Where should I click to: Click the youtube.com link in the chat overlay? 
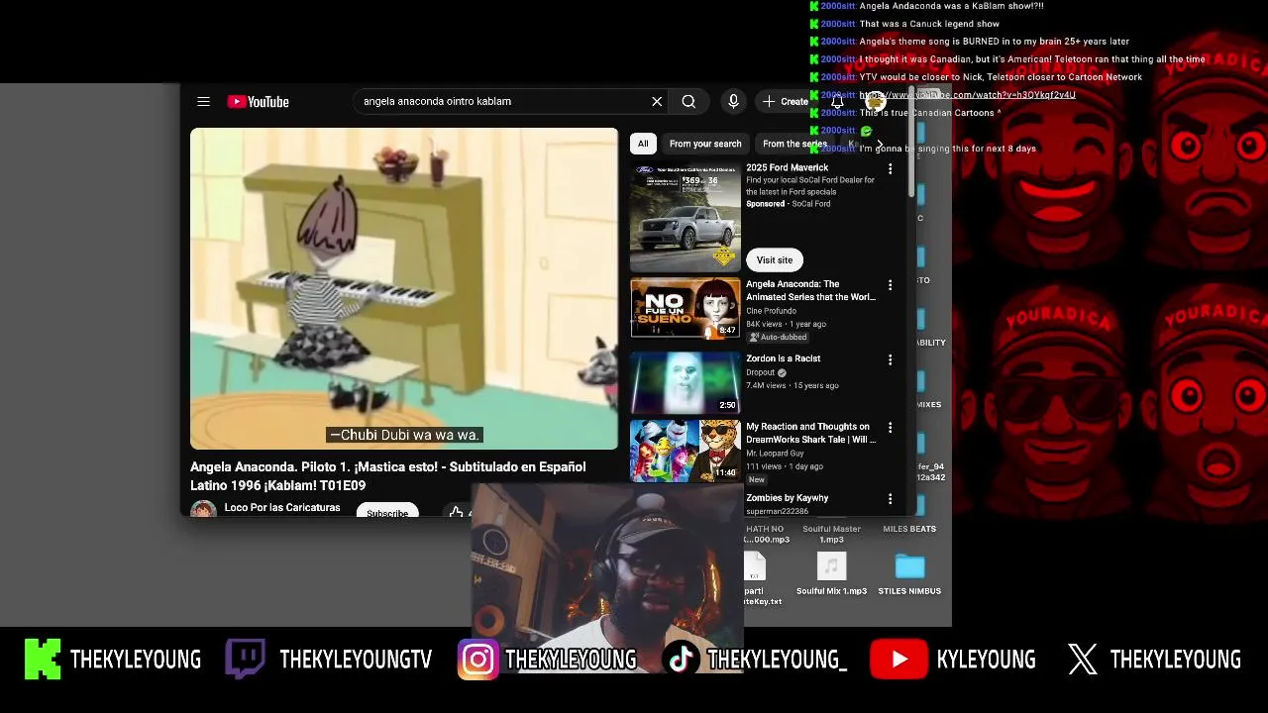968,95
